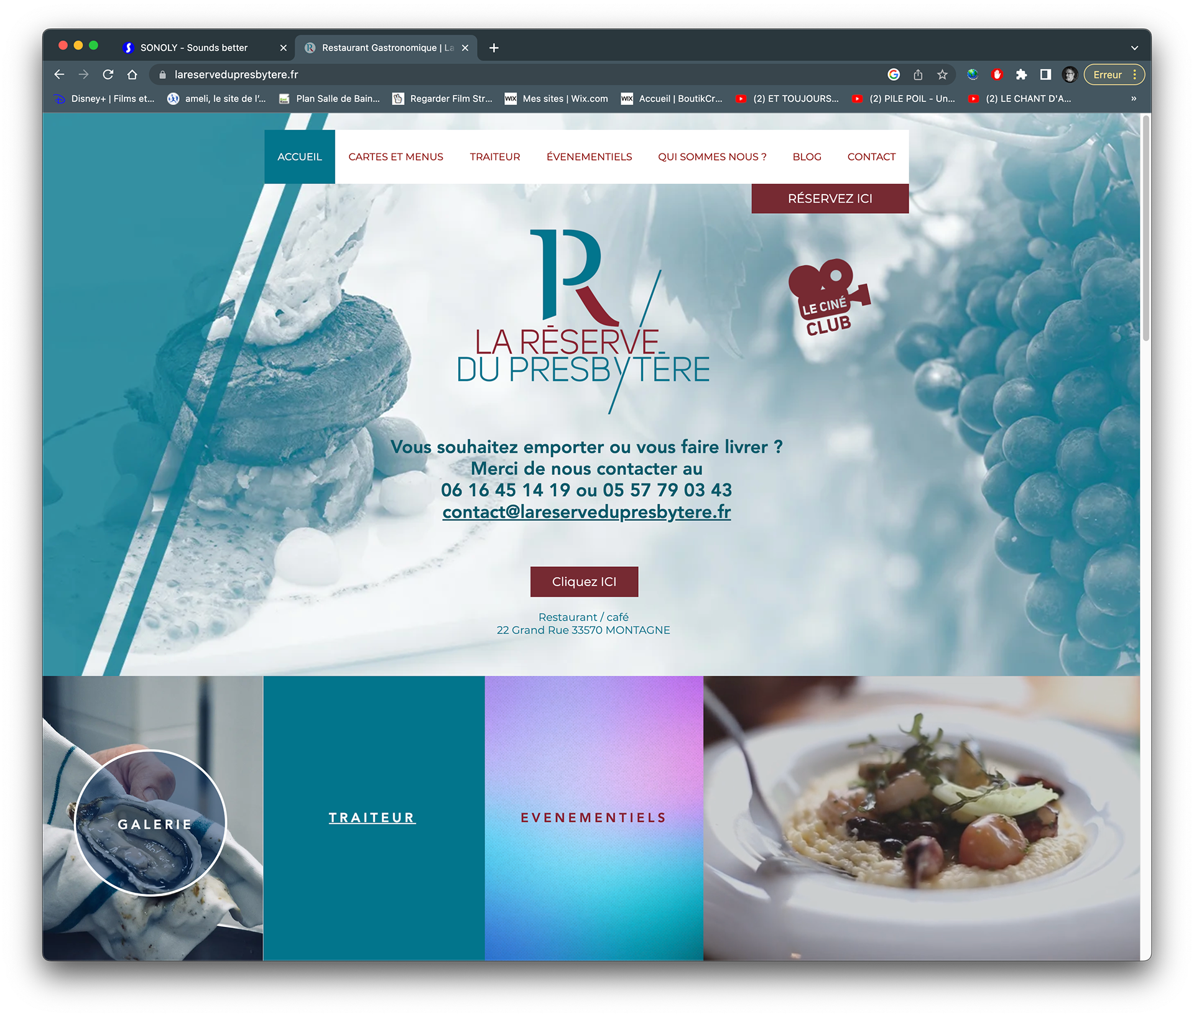Bookmark this page with the star icon

point(942,75)
